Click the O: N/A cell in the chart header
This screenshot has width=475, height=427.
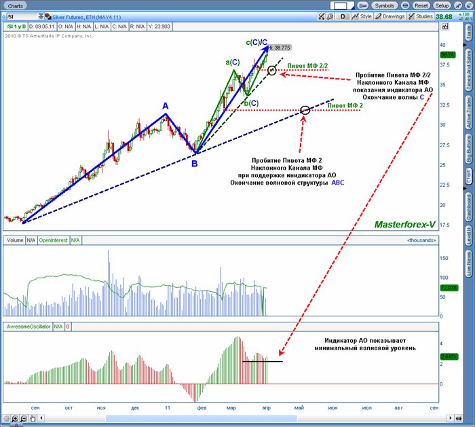[x=65, y=26]
